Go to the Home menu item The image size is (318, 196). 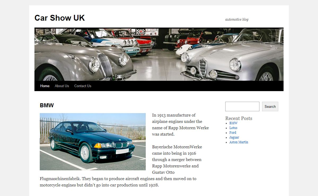point(45,86)
